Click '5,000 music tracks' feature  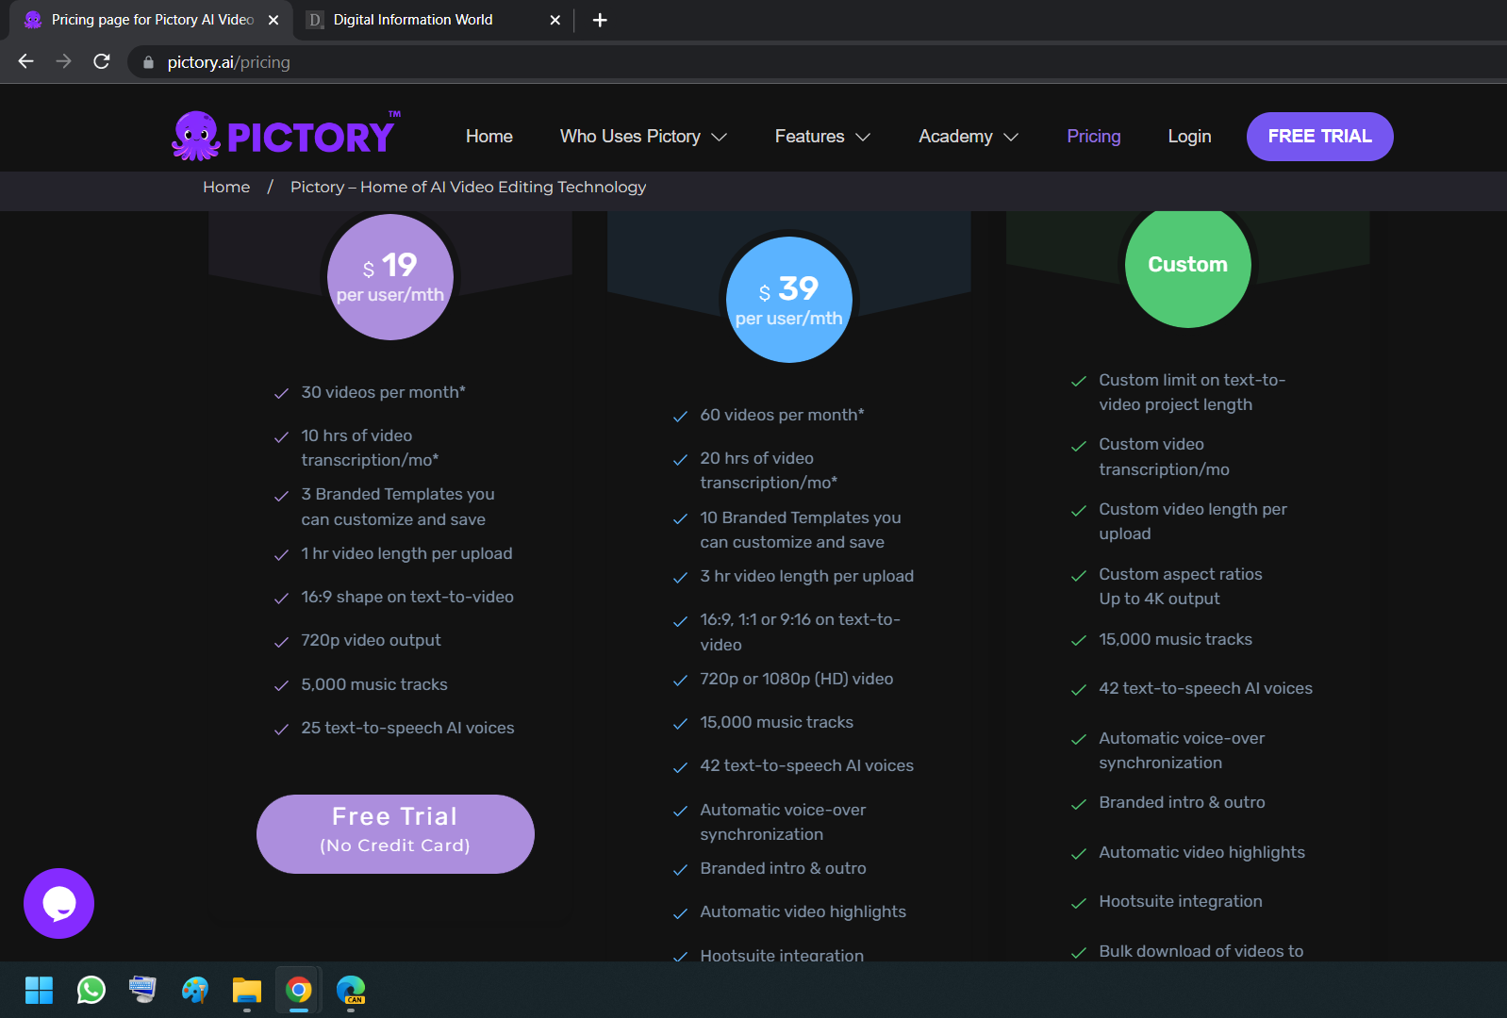coord(374,684)
